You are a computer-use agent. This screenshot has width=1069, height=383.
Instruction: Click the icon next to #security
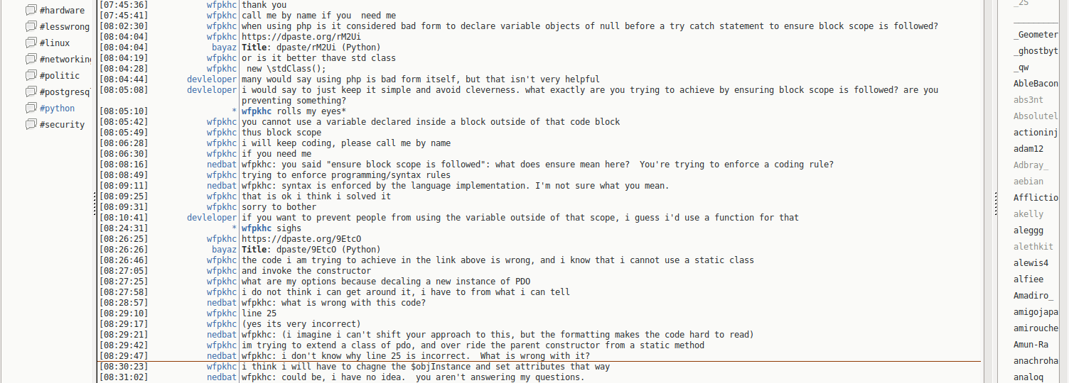click(31, 124)
